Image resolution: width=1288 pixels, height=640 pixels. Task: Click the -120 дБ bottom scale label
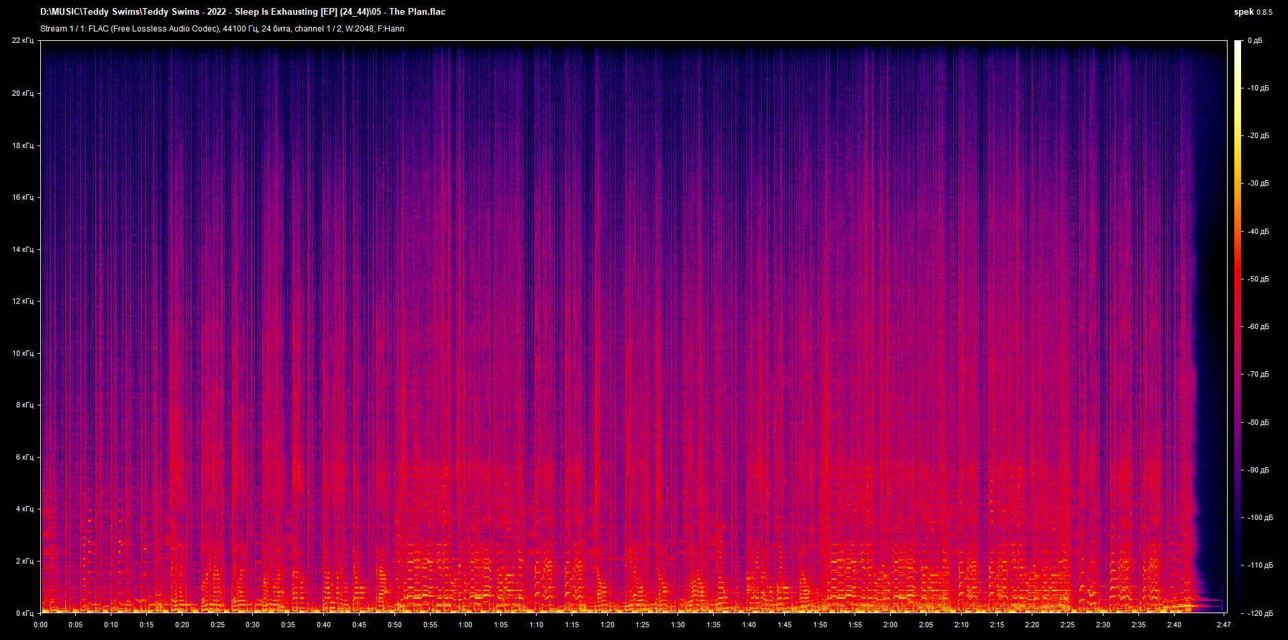coord(1260,613)
